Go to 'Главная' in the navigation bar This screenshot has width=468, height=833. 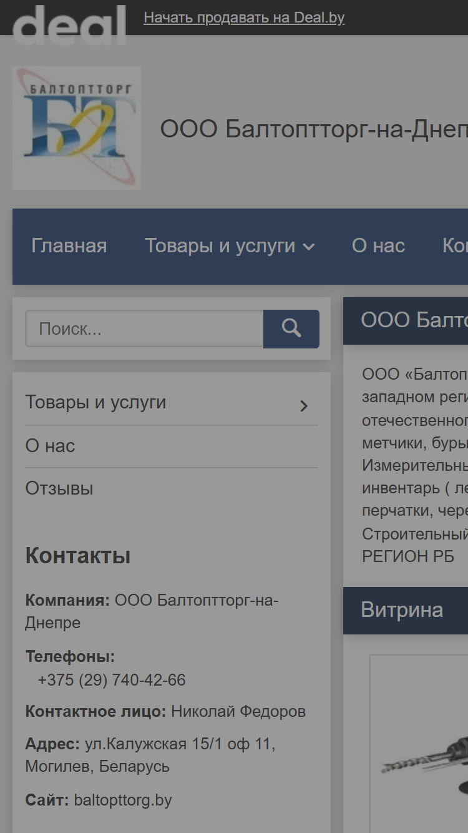pyautogui.click(x=69, y=246)
